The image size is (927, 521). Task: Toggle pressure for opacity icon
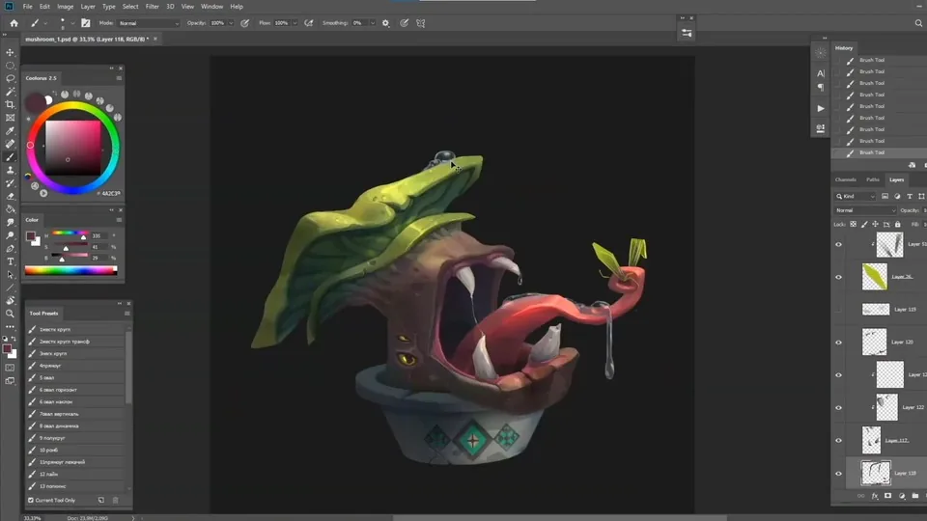[x=244, y=23]
